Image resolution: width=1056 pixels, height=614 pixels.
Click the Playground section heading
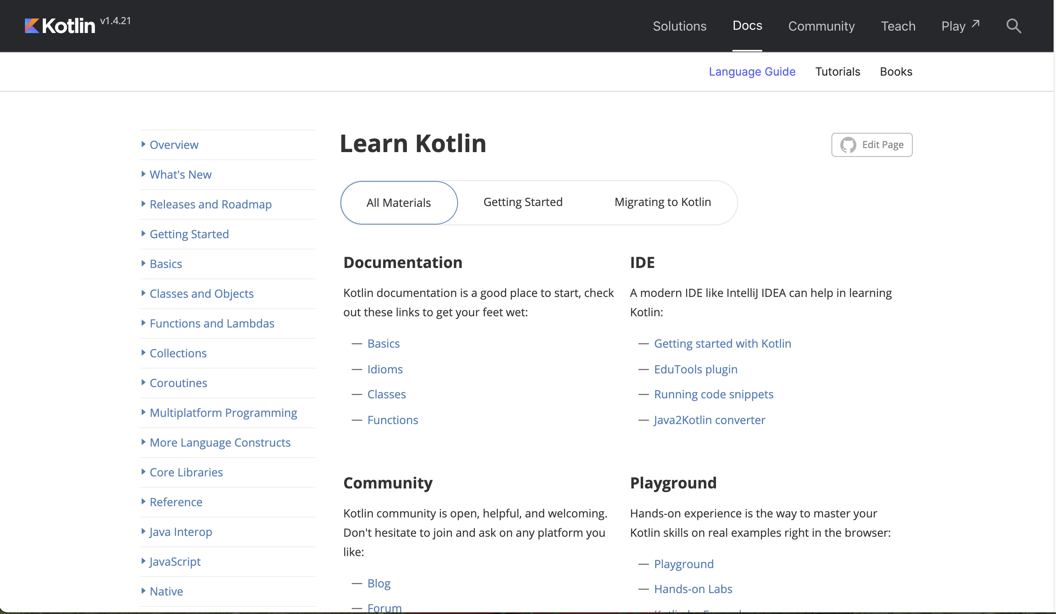(x=673, y=483)
